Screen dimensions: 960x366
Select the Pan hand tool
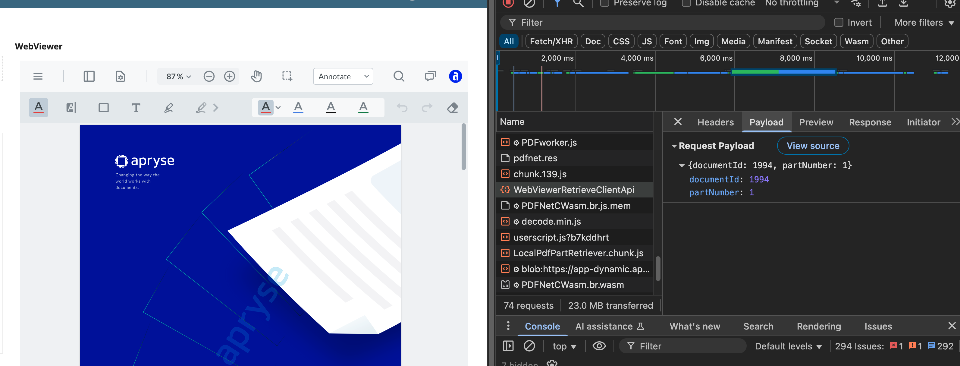pos(256,76)
